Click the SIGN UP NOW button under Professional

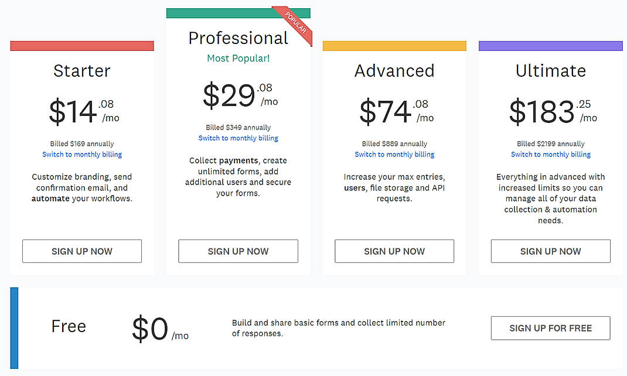click(x=238, y=251)
